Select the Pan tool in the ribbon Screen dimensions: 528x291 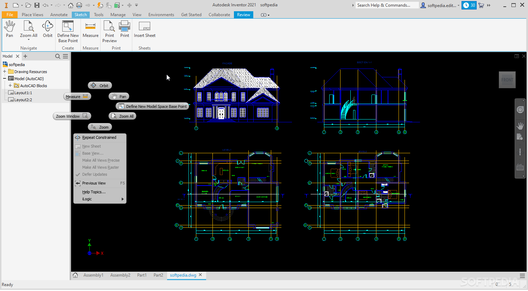(9, 29)
